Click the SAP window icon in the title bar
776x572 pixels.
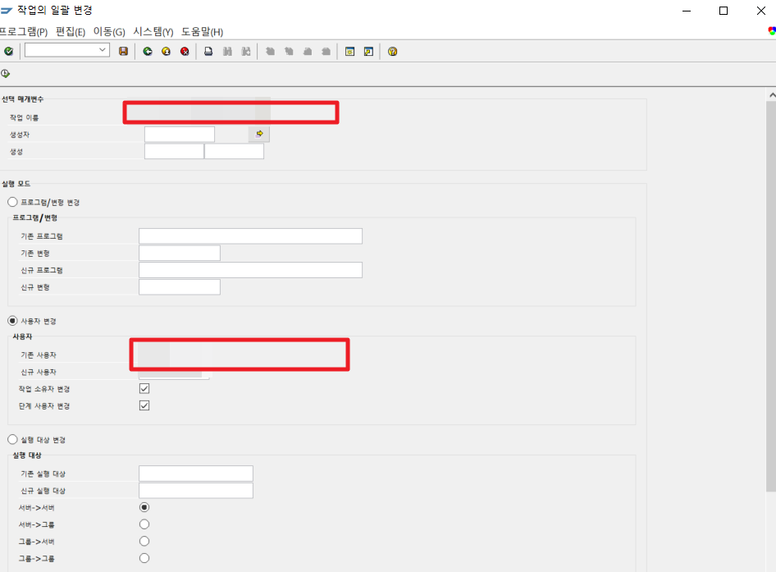click(x=6, y=10)
